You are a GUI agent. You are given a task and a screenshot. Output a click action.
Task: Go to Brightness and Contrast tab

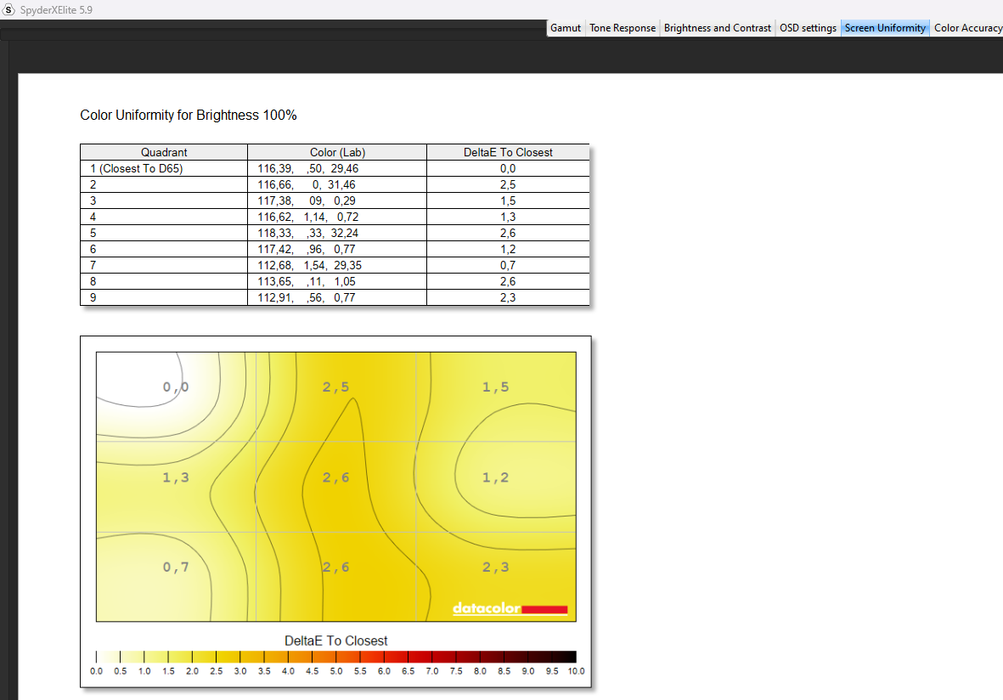click(x=717, y=28)
